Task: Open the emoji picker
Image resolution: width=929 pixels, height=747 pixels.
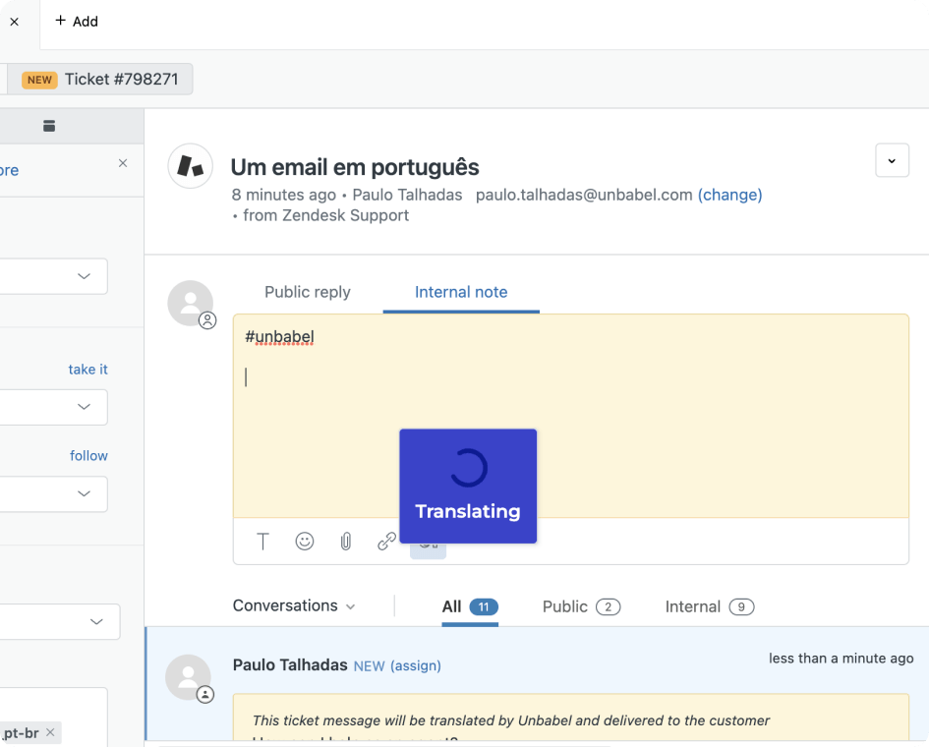Action: coord(305,542)
